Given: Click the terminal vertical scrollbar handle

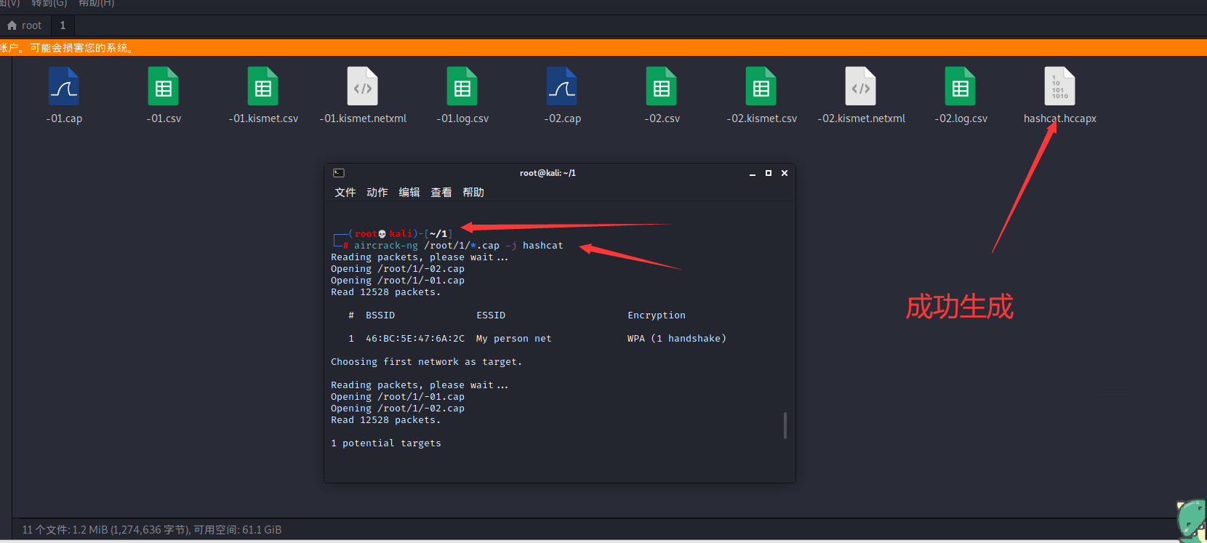Looking at the screenshot, I should [785, 425].
